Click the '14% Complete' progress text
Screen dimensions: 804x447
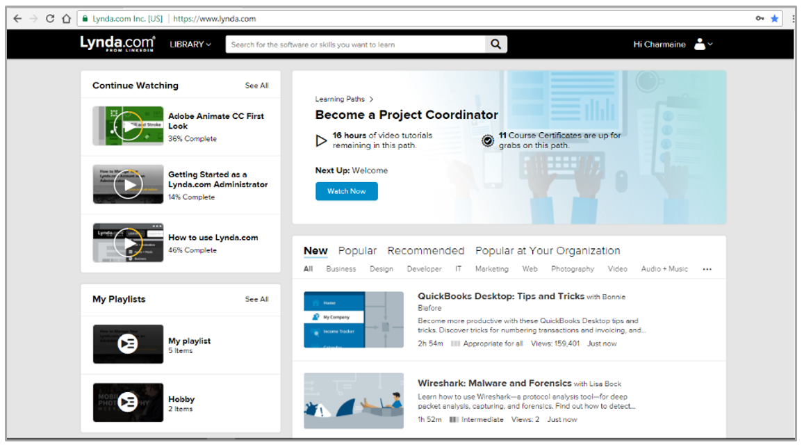click(x=191, y=197)
